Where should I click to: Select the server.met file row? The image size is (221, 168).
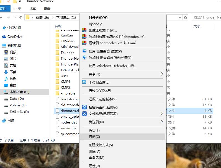(x=67, y=128)
